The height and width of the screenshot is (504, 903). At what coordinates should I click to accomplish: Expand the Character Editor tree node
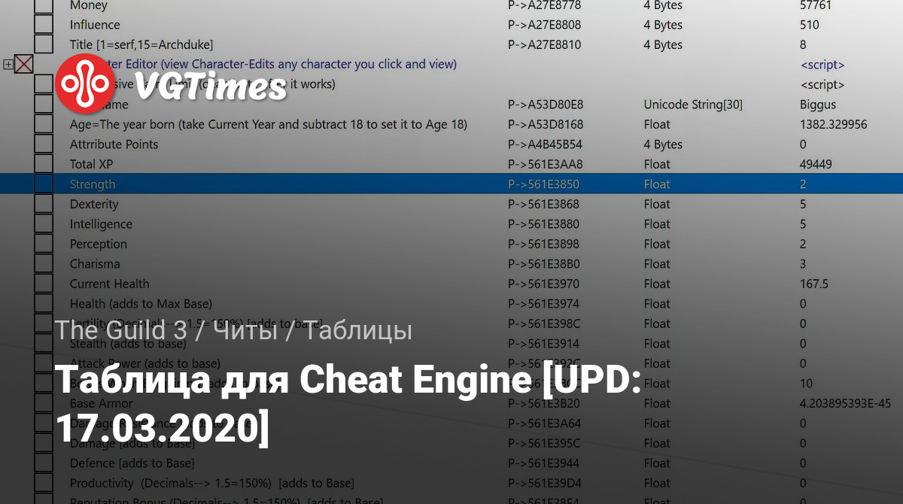coord(8,65)
